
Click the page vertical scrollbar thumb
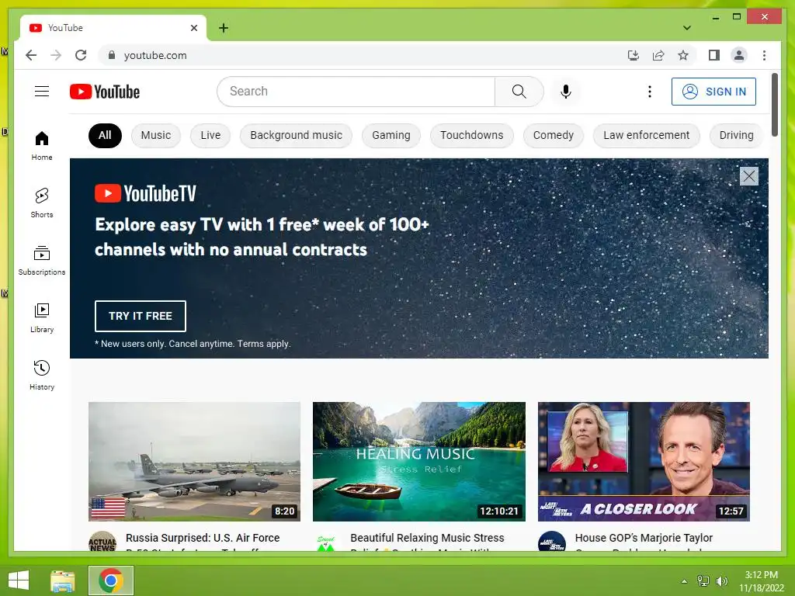[774, 105]
